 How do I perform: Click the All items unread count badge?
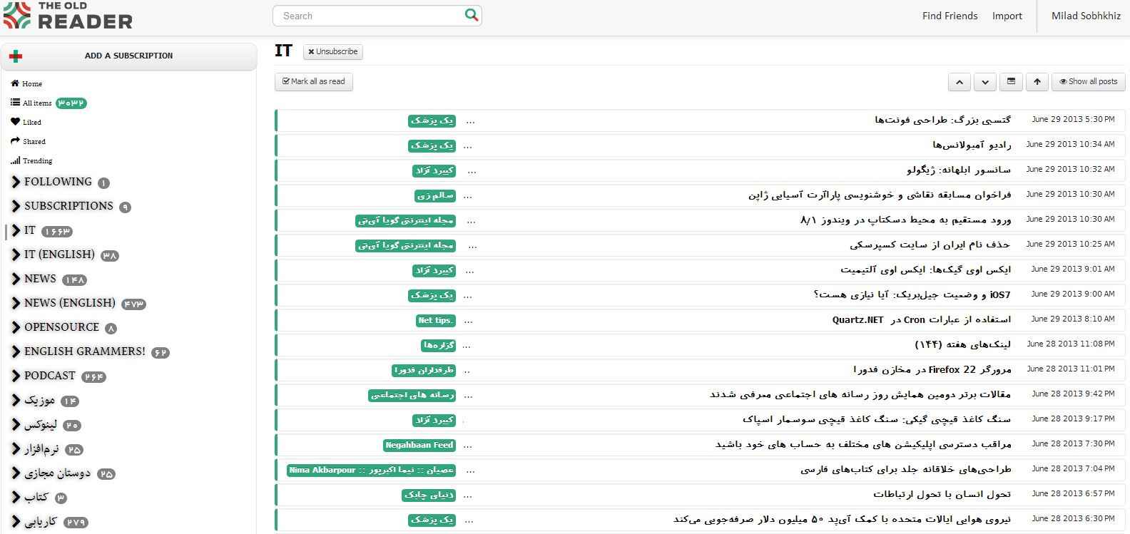click(71, 103)
